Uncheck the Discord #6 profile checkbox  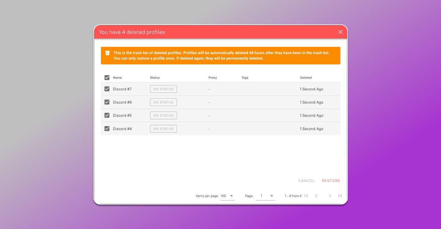pyautogui.click(x=107, y=102)
